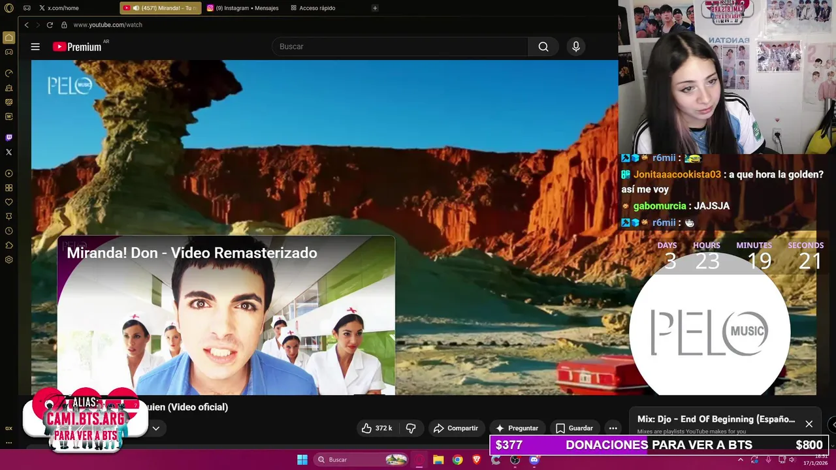Go forward with browser forward arrow
Screen dimensions: 836x470
click(38, 25)
